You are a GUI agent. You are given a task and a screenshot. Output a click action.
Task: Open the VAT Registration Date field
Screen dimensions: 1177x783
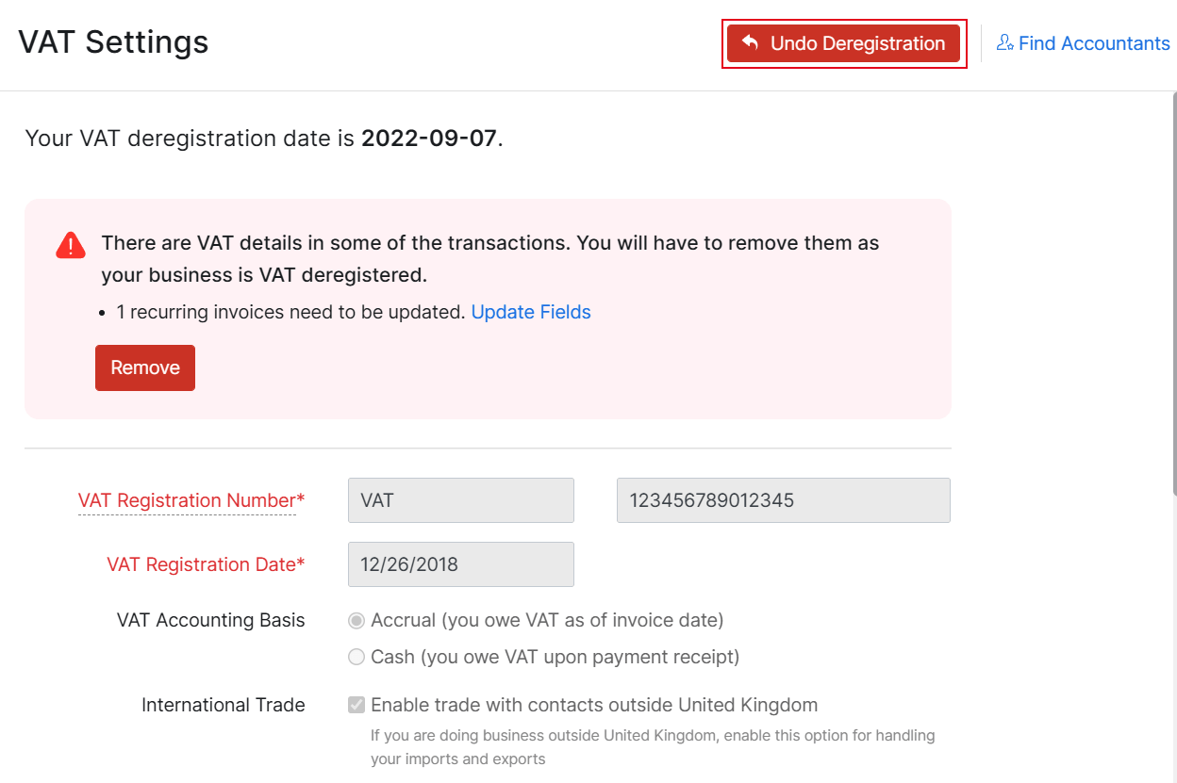point(460,563)
